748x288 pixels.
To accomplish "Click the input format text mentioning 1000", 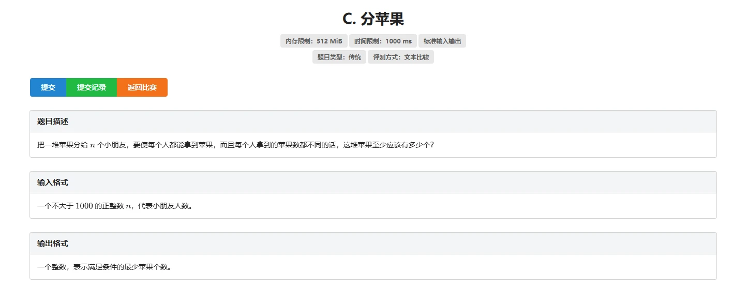I will click(115, 206).
